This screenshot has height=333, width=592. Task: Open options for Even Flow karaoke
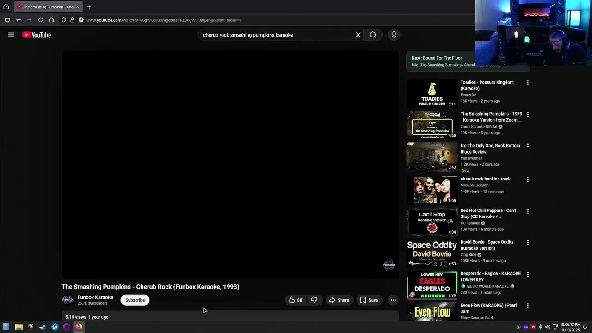[528, 306]
